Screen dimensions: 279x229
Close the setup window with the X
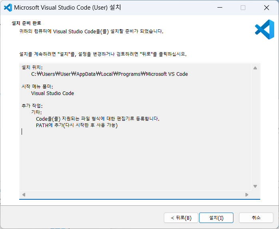click(267, 8)
